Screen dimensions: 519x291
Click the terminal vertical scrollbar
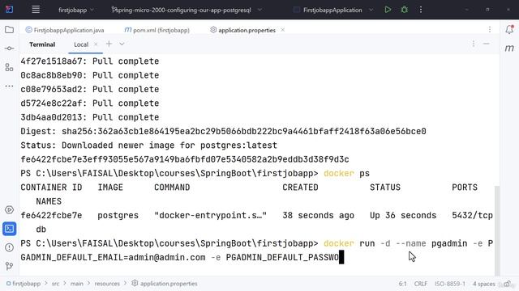[497, 230]
